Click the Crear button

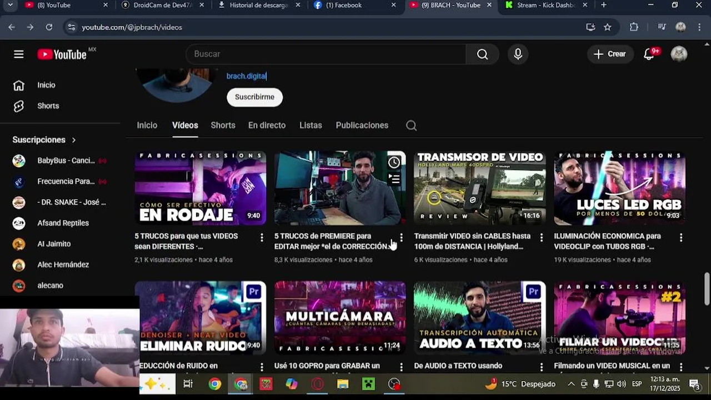610,54
